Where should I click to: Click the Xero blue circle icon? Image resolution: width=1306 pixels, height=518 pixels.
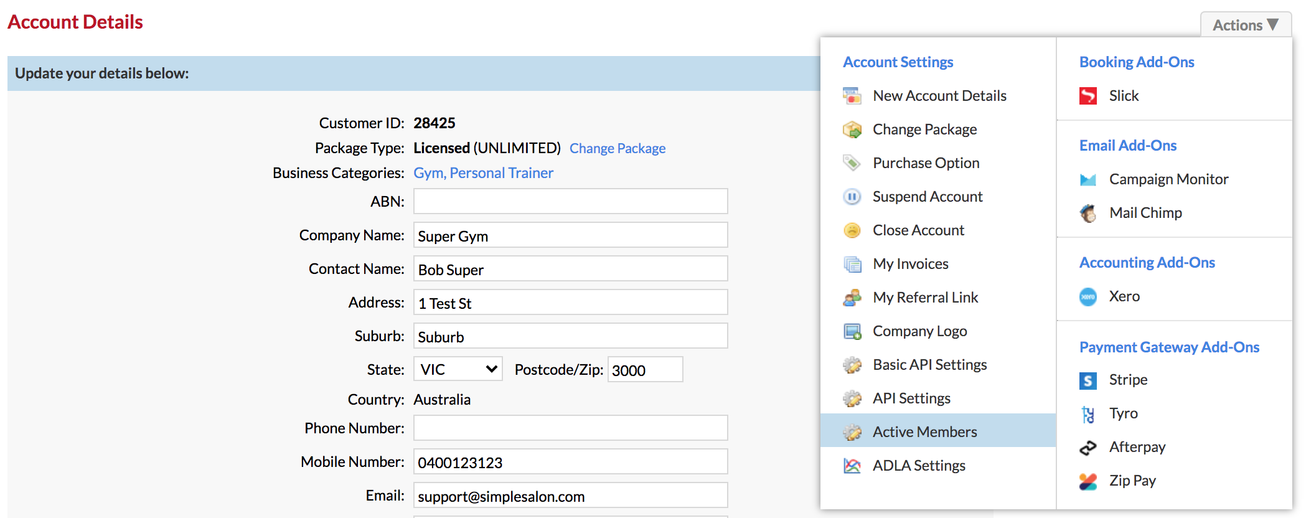(x=1088, y=296)
